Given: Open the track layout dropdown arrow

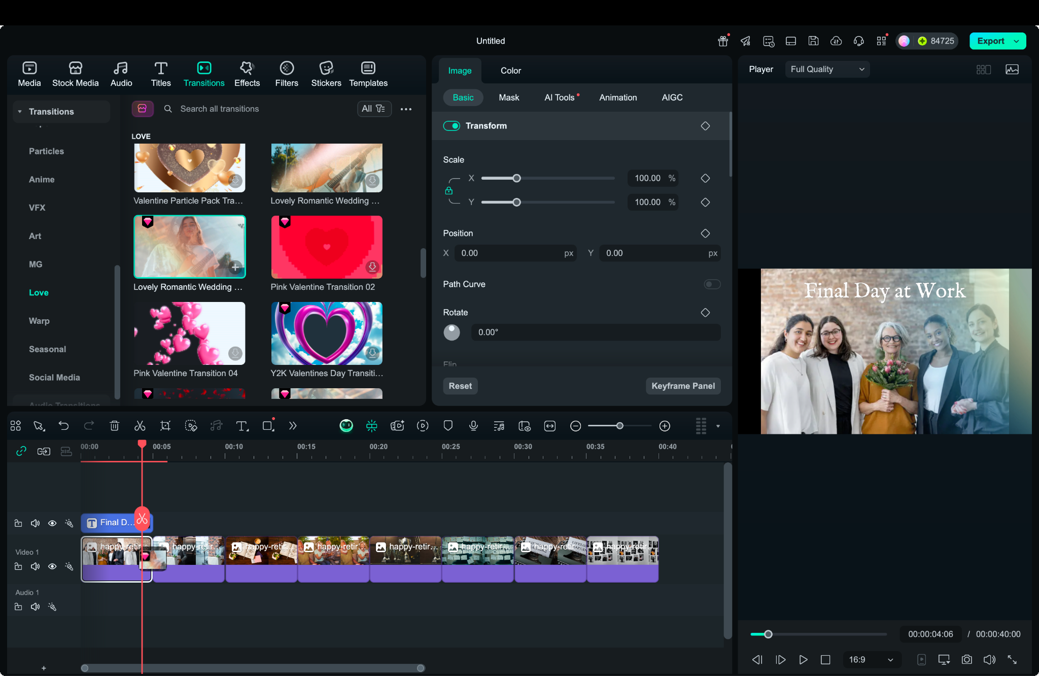Looking at the screenshot, I should click(x=718, y=426).
